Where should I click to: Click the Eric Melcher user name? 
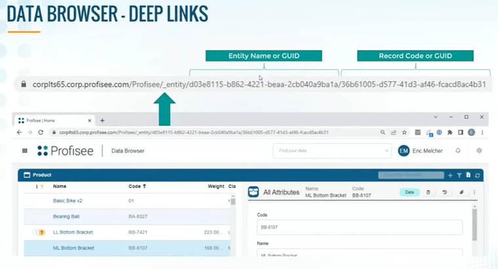(428, 151)
